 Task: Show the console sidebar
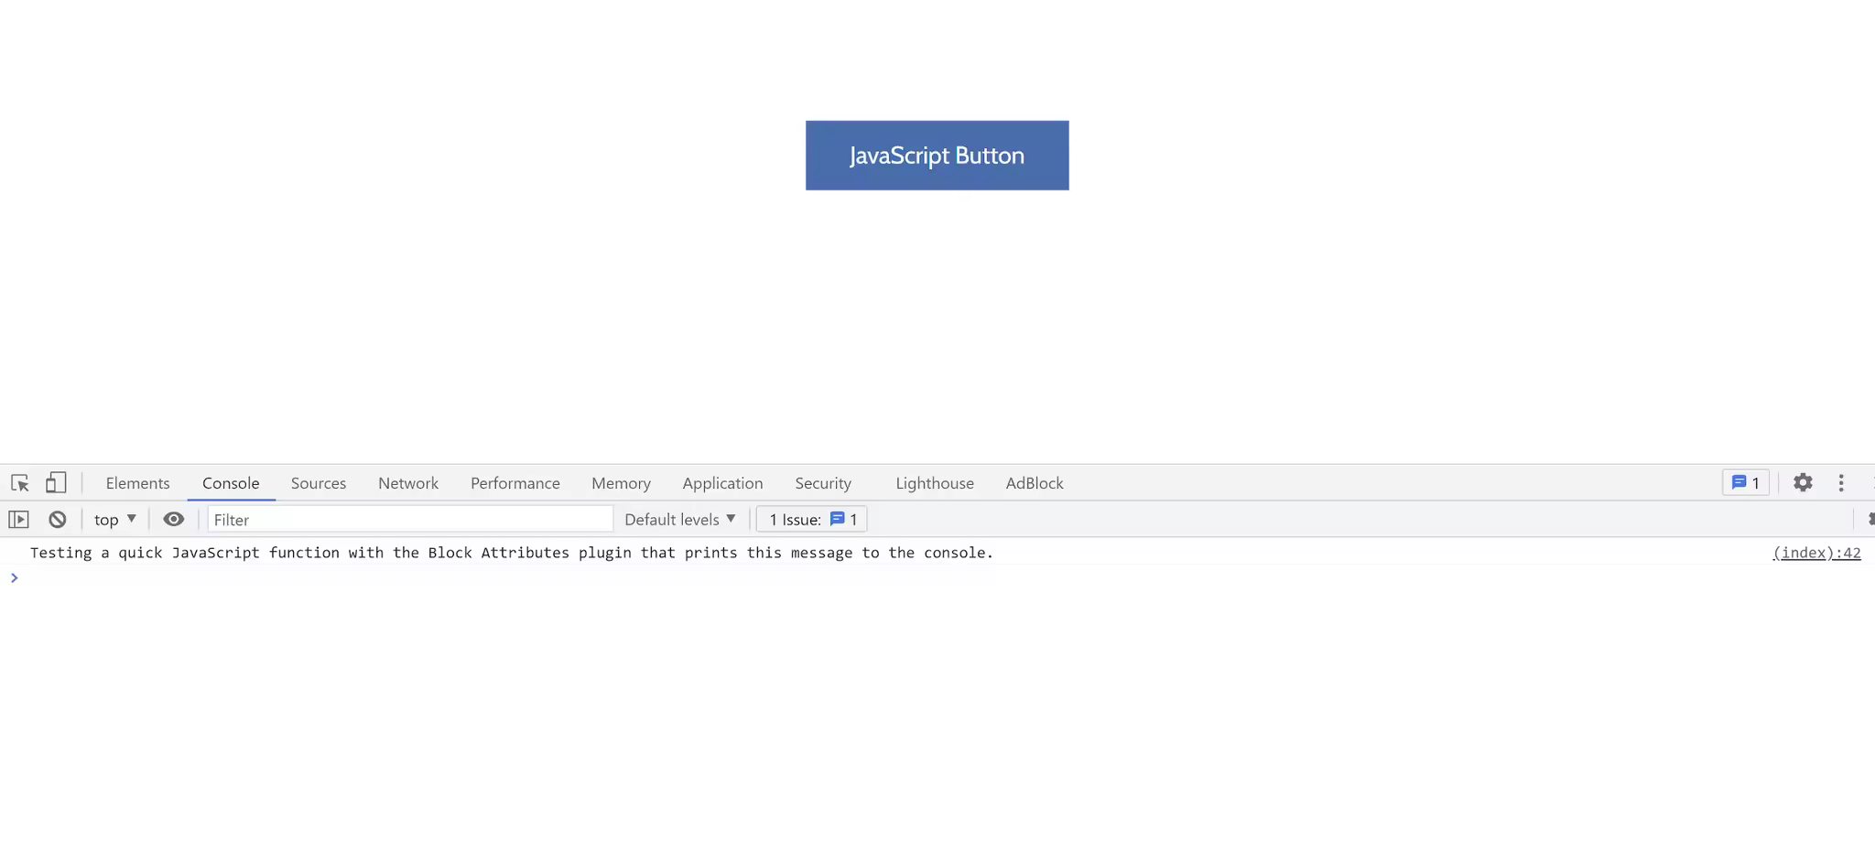click(19, 520)
